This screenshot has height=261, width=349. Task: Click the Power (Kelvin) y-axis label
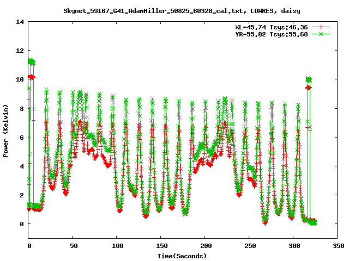pos(5,129)
